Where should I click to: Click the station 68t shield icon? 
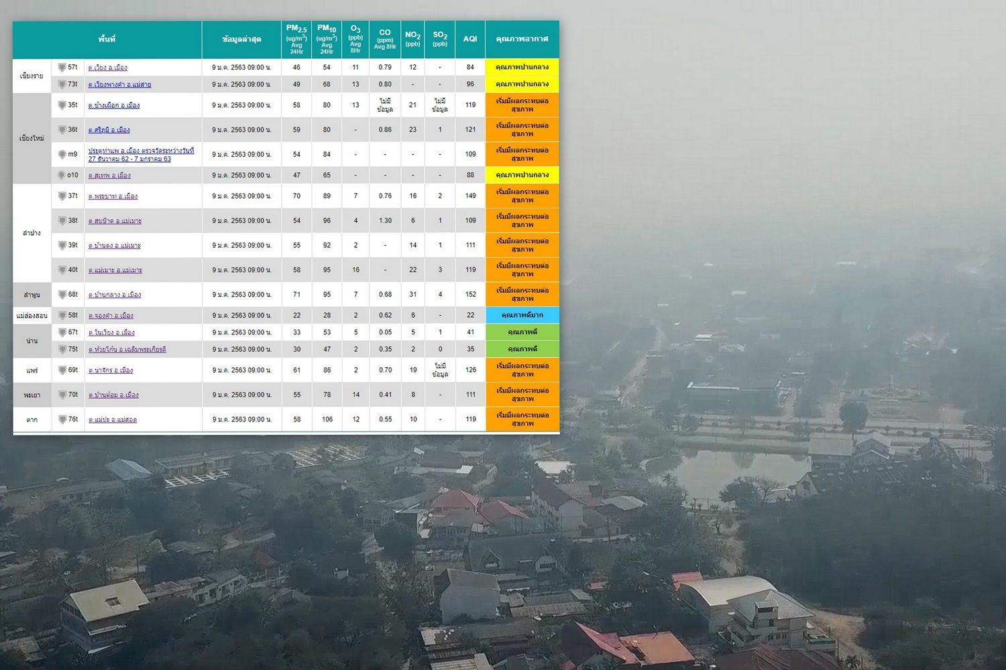(62, 295)
